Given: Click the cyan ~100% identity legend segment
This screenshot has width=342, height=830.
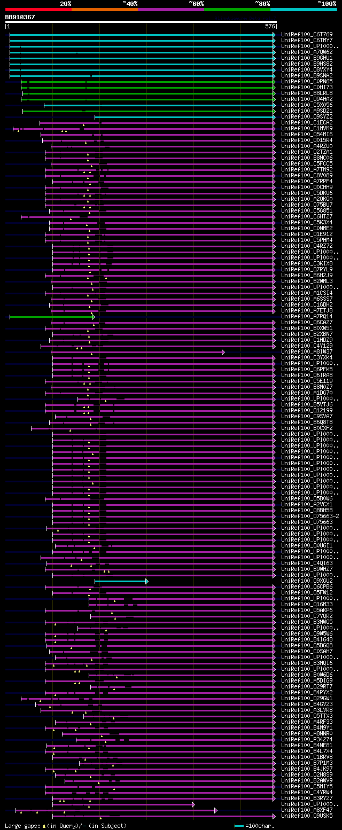Looking at the screenshot, I should coord(303,9).
